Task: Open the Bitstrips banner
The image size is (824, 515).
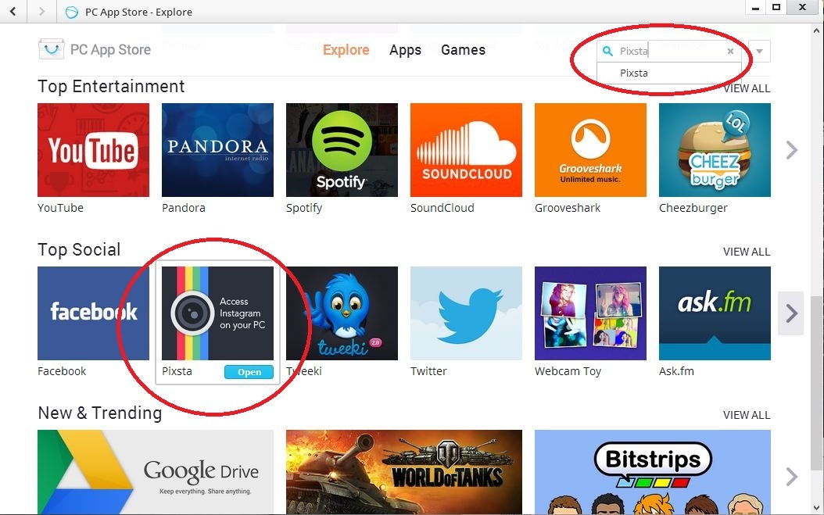Action: [x=653, y=472]
